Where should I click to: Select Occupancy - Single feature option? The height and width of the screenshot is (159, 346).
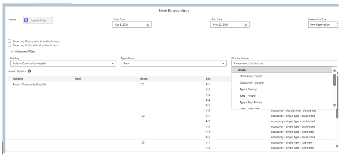point(251,76)
